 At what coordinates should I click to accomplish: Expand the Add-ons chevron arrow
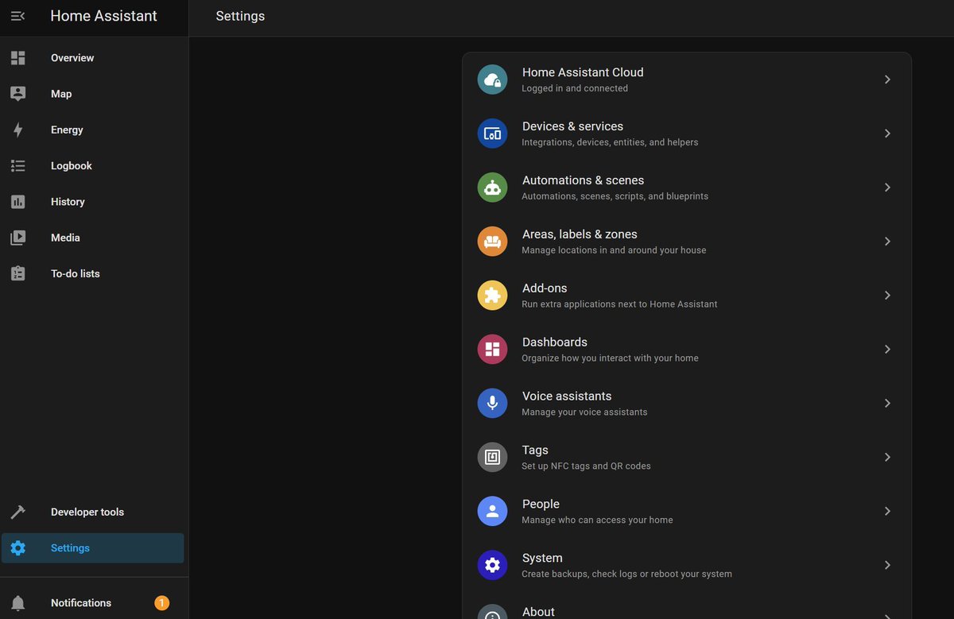[x=887, y=296]
